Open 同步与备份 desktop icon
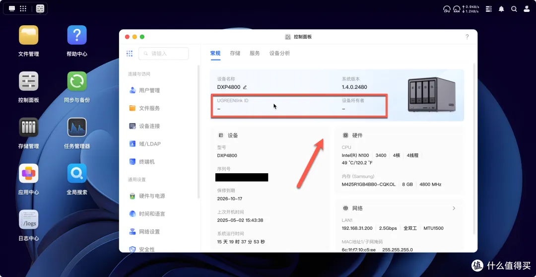Viewport: 536px width, 277px height. point(77,81)
